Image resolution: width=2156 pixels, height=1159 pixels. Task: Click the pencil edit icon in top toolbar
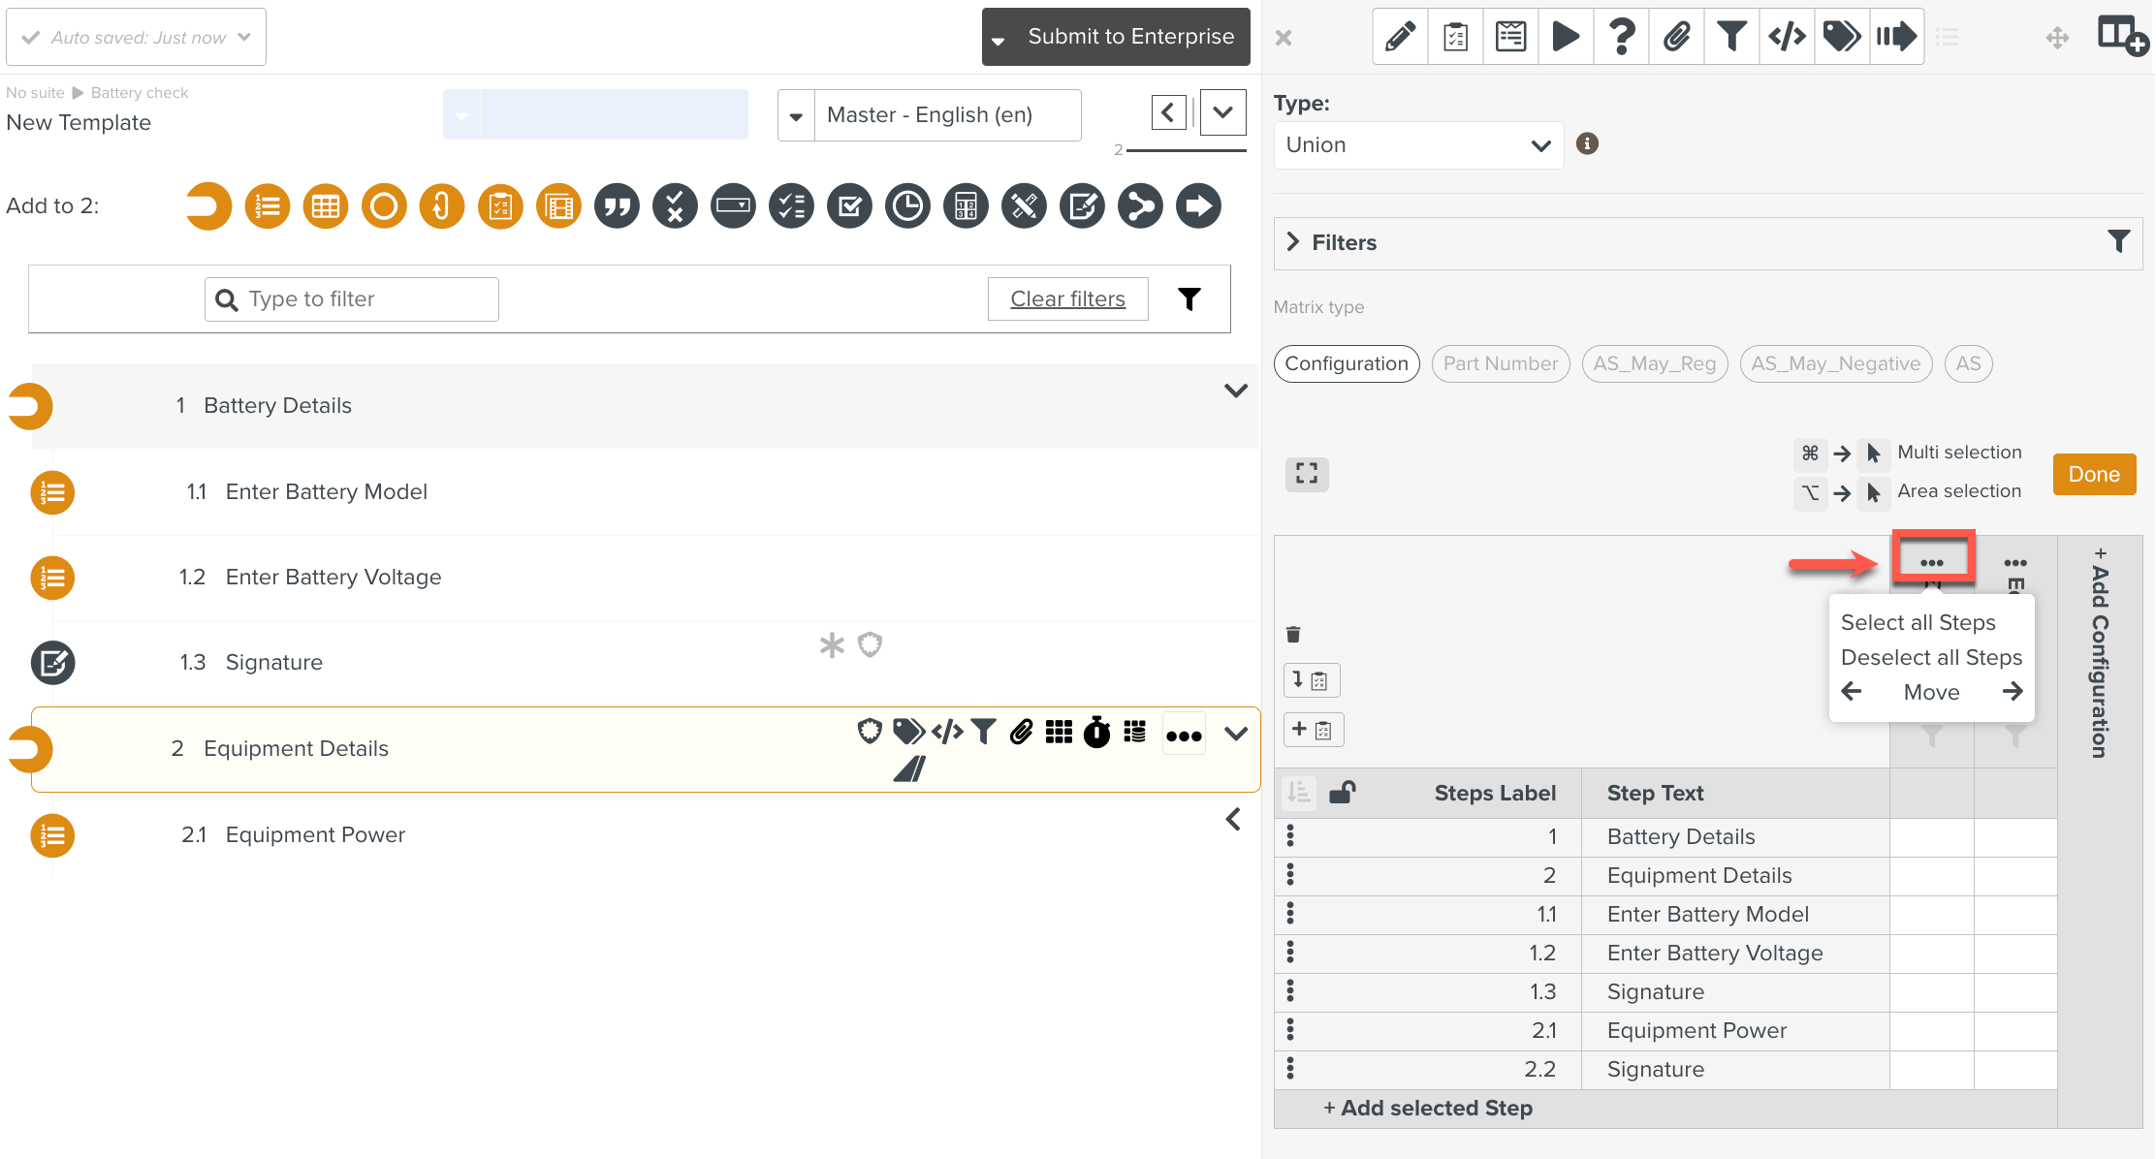tap(1400, 37)
